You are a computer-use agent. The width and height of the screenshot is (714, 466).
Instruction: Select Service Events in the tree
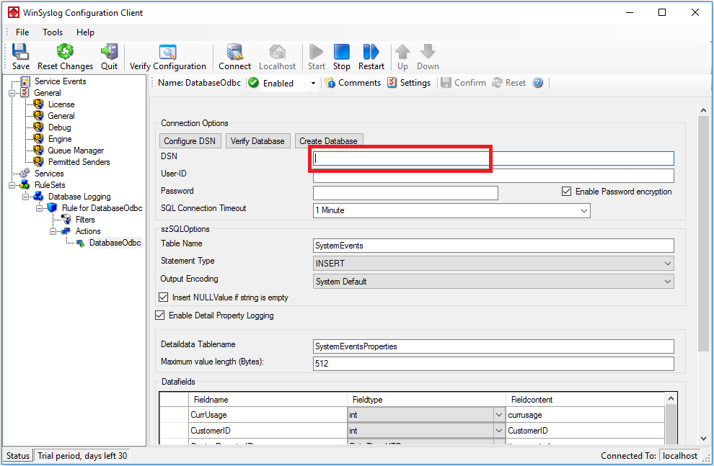coord(60,81)
